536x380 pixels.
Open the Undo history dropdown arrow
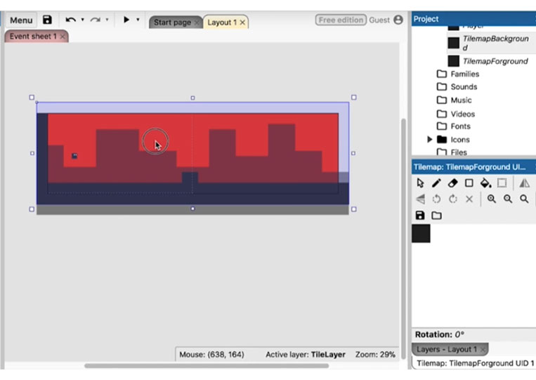[x=82, y=20]
